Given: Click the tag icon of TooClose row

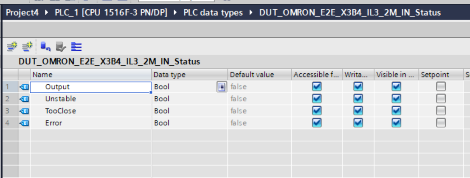Looking at the screenshot, I should [24, 111].
